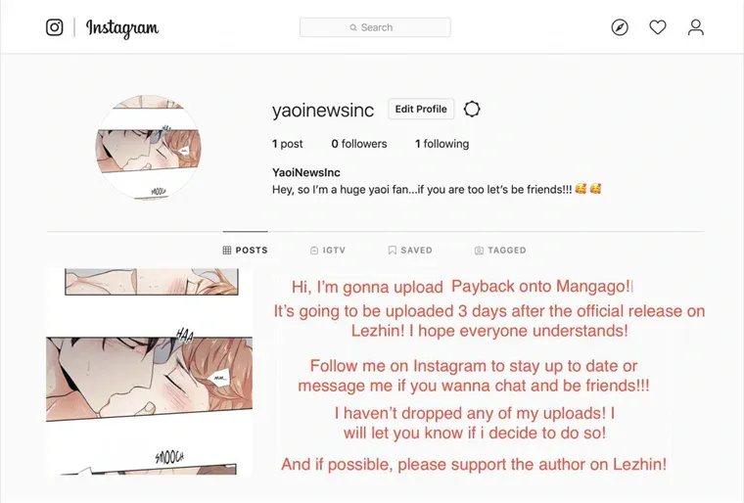The height and width of the screenshot is (503, 744).
Task: Open the manga panel post thumbnail
Action: tap(150, 372)
